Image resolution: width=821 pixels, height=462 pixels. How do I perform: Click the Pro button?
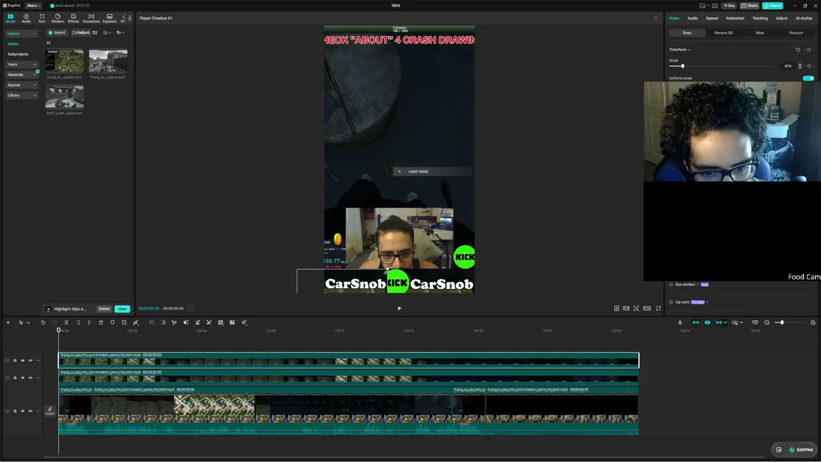[x=729, y=6]
